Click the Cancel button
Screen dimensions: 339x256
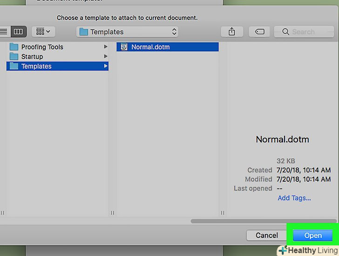pos(266,235)
